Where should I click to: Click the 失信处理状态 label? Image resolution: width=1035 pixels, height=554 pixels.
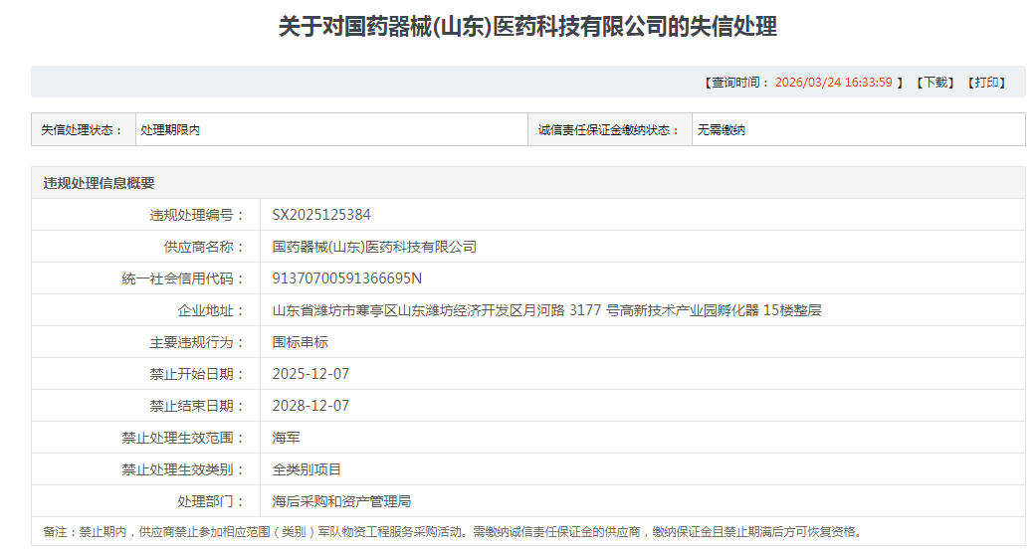[x=82, y=130]
